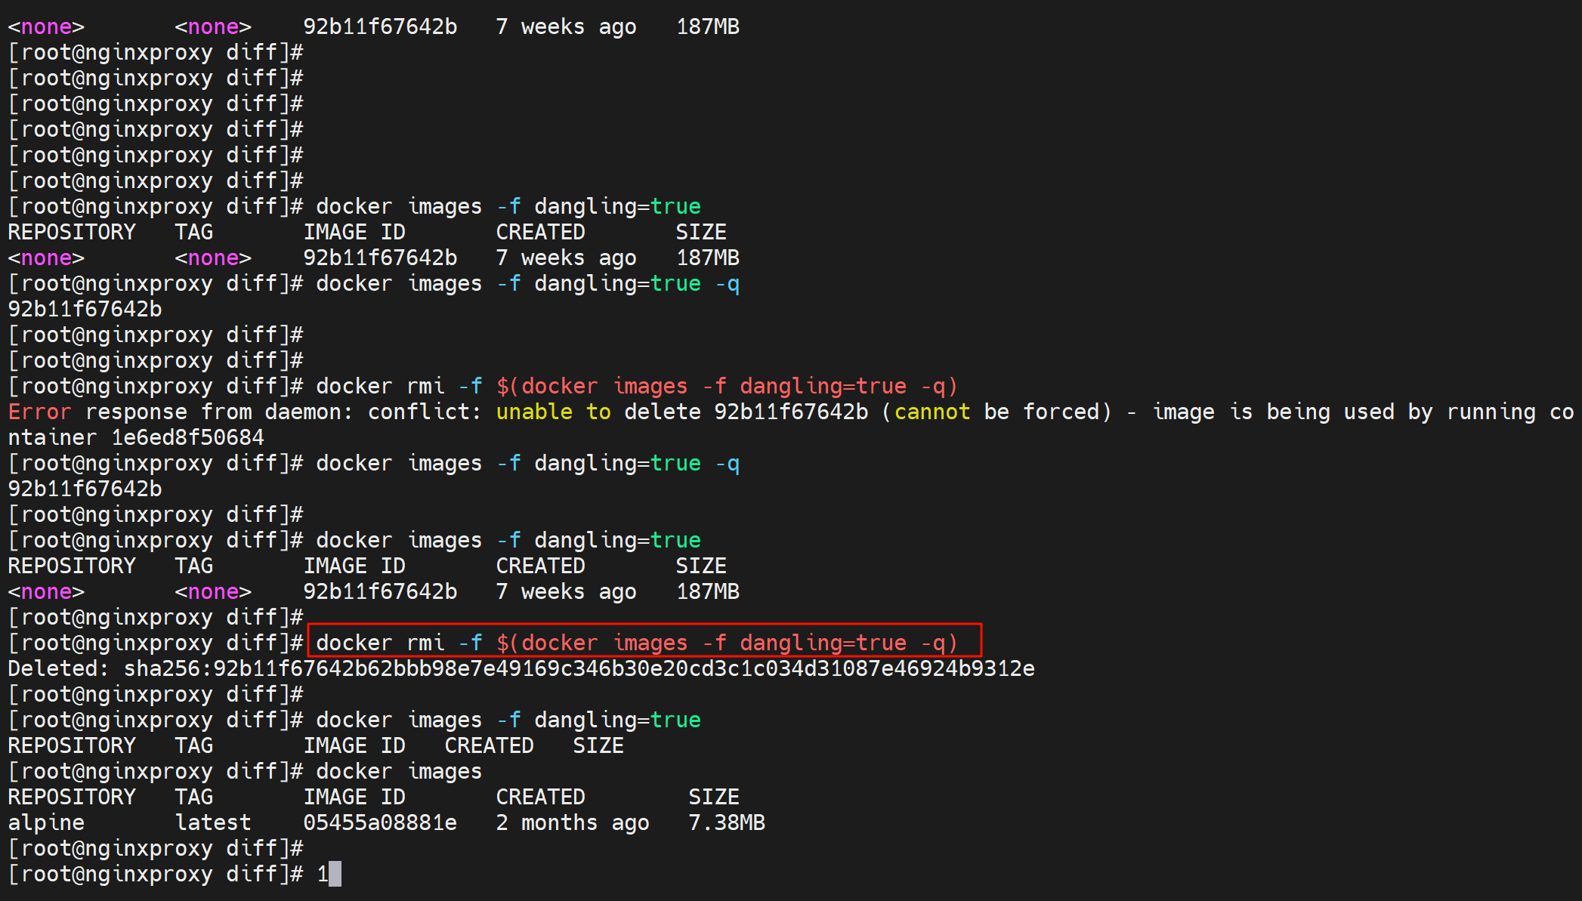
Task: Click the long sha256 hash string
Action: [x=579, y=668]
